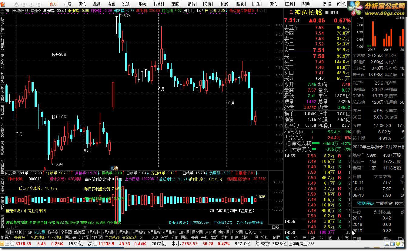Click the 日线 period button
The height and width of the screenshot is (251, 408).
[275, 227]
